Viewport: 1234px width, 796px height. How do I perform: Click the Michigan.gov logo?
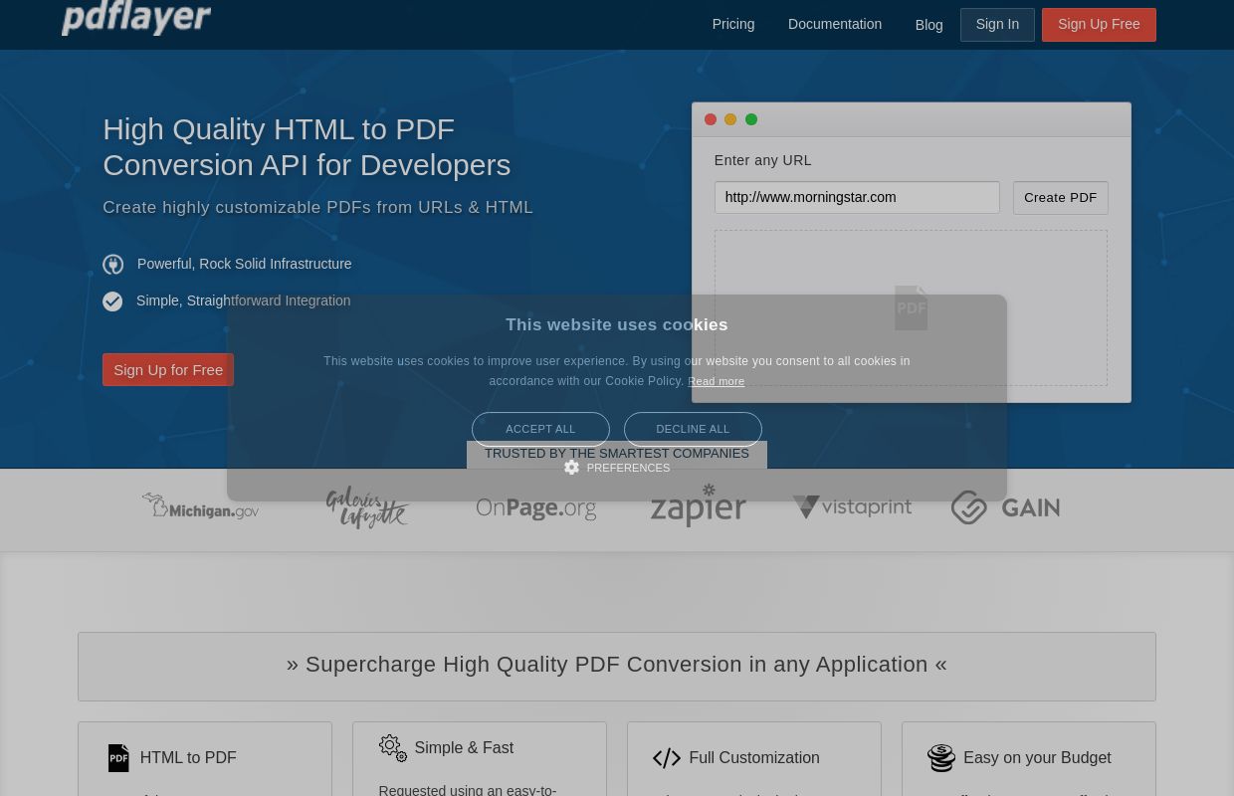click(x=200, y=506)
